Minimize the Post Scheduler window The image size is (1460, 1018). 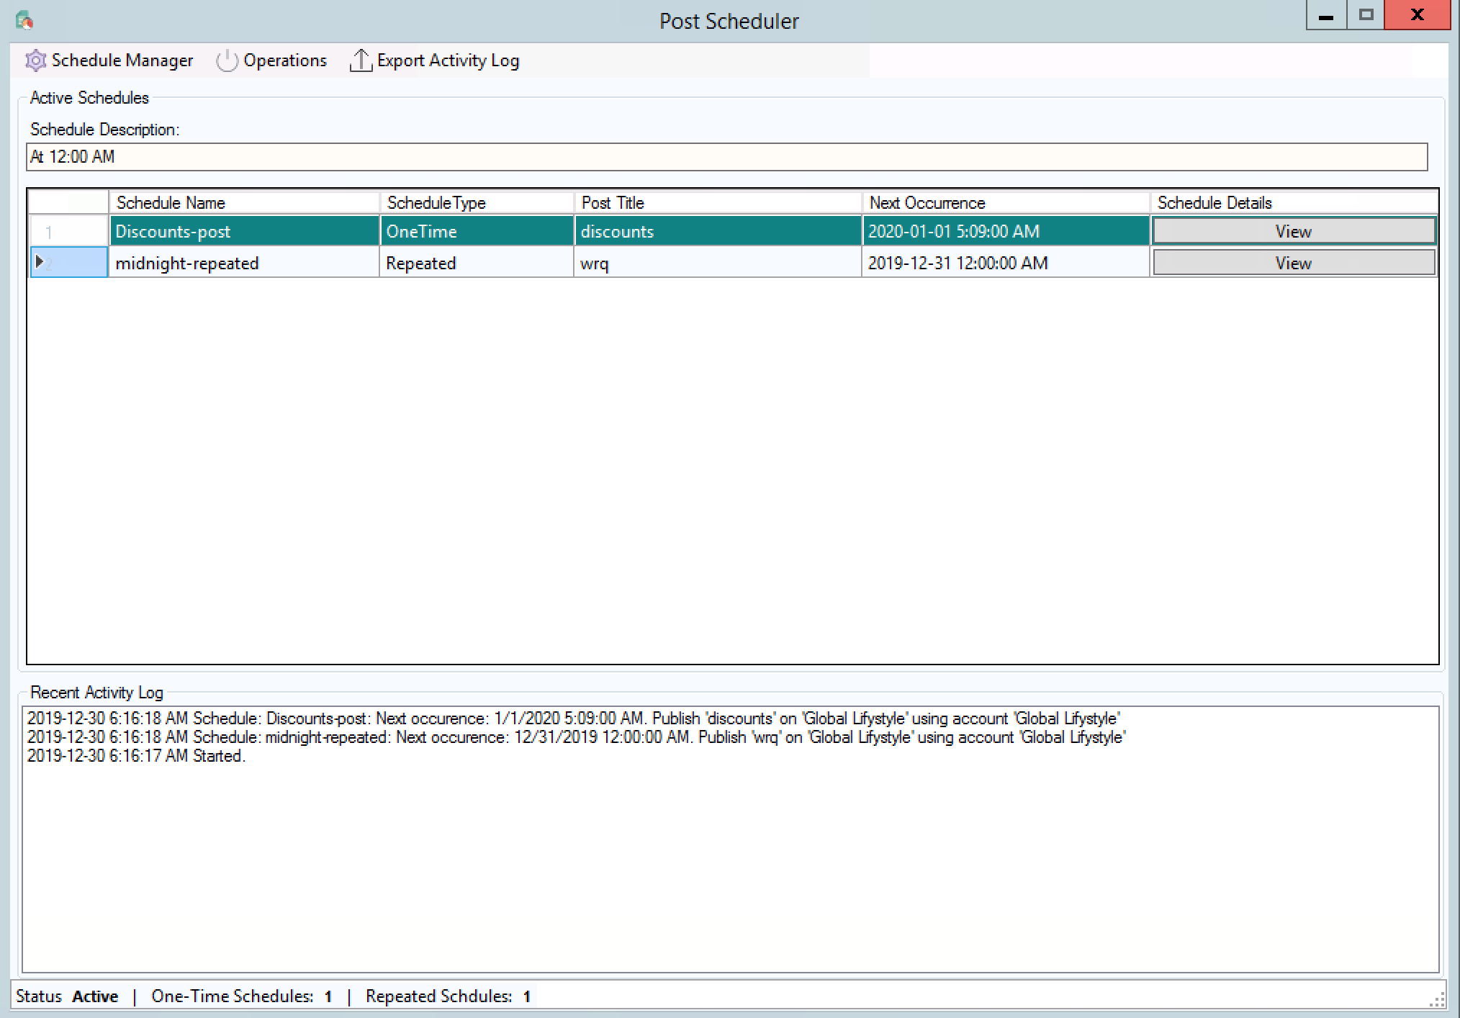coord(1326,16)
